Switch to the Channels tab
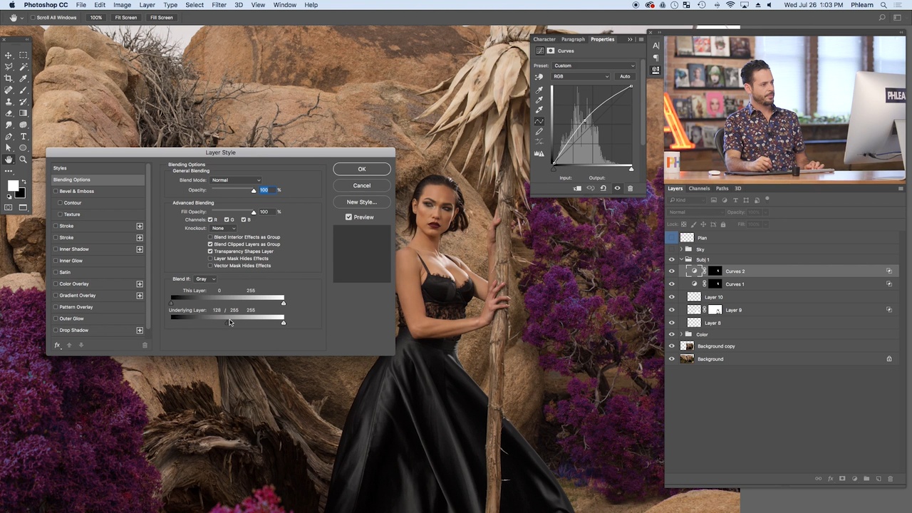 click(699, 189)
